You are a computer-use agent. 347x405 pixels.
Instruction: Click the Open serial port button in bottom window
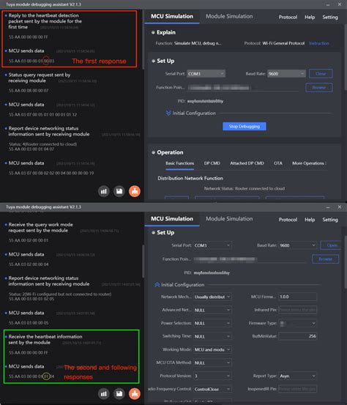(332, 245)
